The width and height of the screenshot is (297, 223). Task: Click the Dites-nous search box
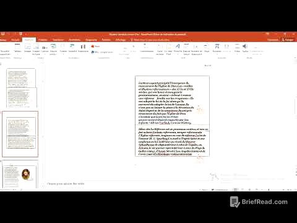click(150, 40)
